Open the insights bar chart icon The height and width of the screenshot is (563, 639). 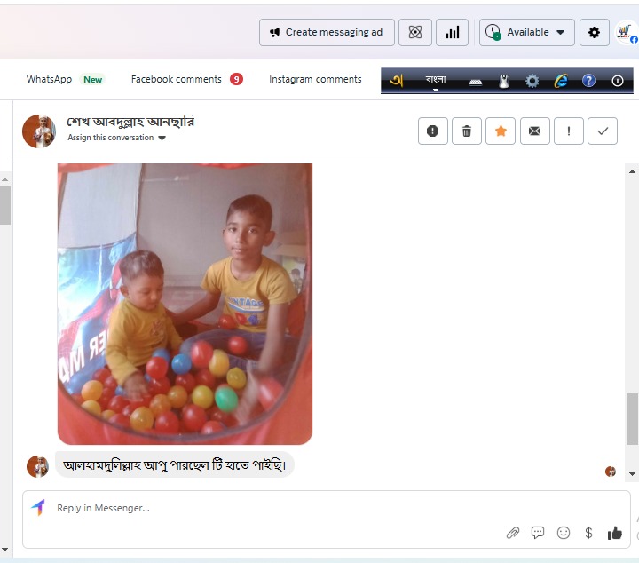pos(452,32)
